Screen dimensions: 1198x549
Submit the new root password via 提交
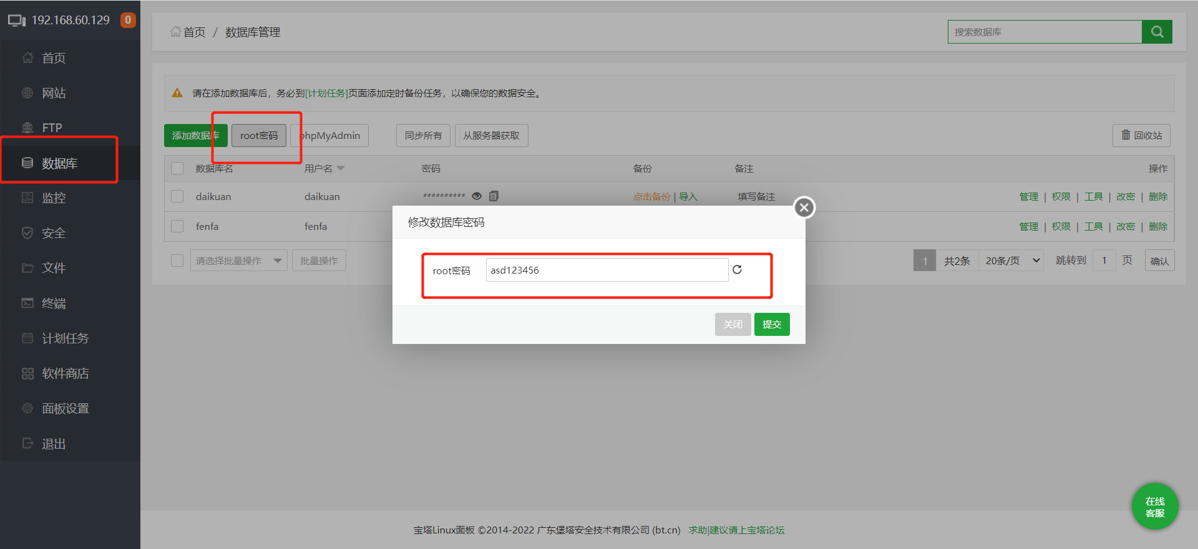[772, 324]
